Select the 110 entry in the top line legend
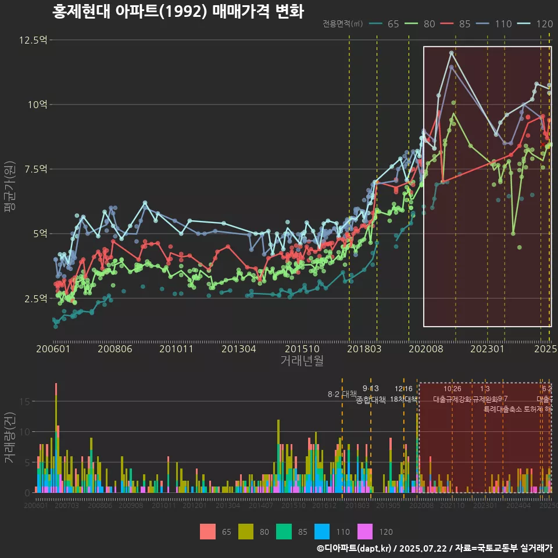This screenshot has height=558, width=558. 494,24
